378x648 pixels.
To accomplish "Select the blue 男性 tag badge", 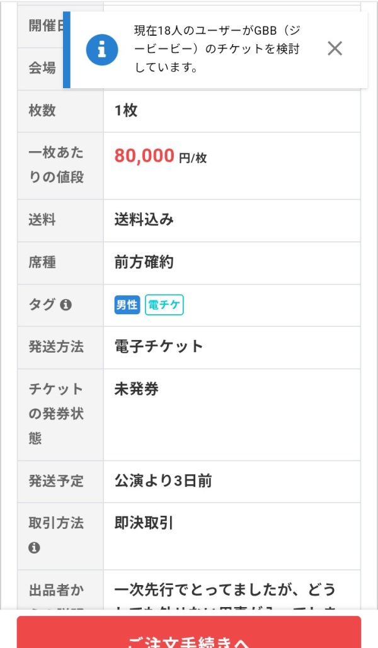I will (125, 305).
